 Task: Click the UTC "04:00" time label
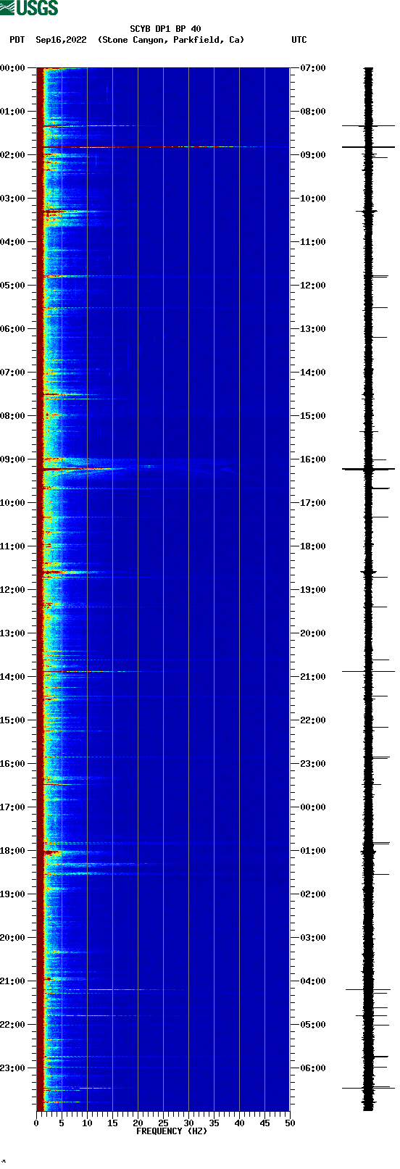tap(312, 981)
